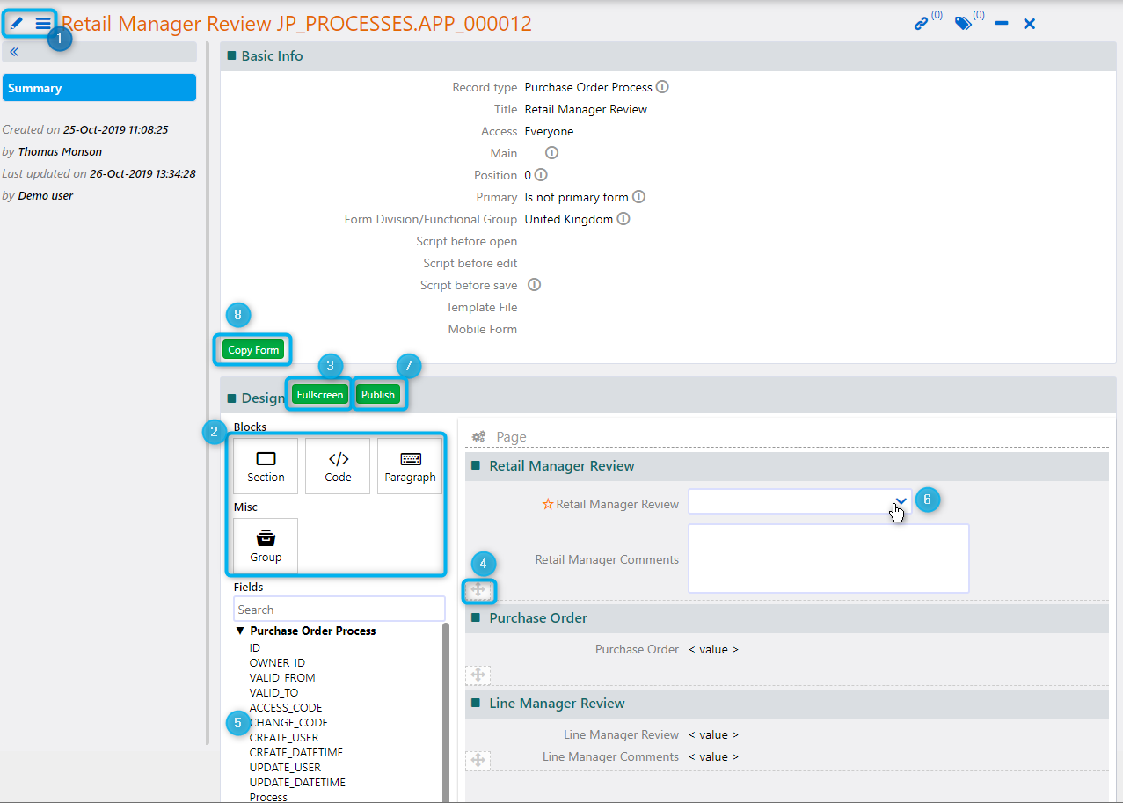The image size is (1123, 803).
Task: Click the Retail Manager Comments text area
Action: click(828, 558)
